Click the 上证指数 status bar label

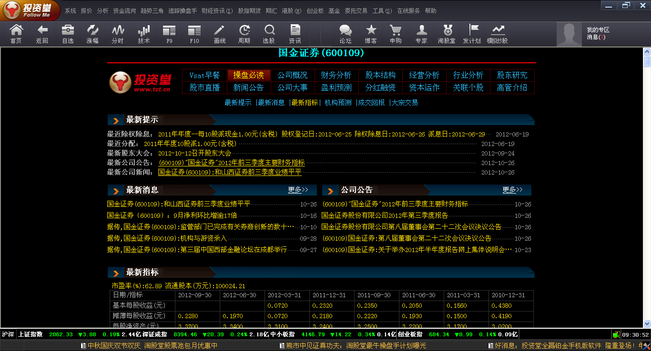(x=31, y=334)
